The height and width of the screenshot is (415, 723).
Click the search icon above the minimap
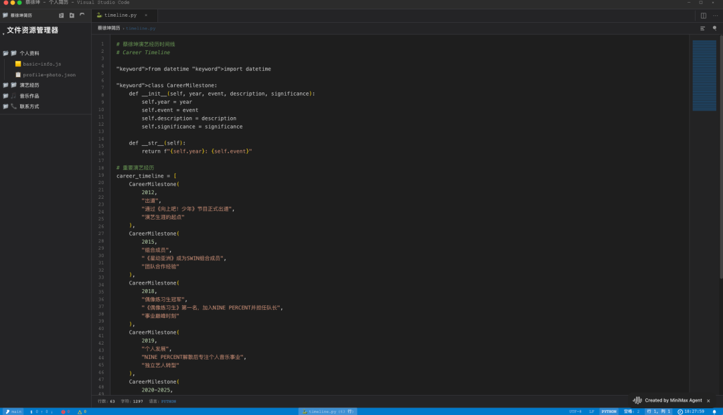(x=714, y=28)
